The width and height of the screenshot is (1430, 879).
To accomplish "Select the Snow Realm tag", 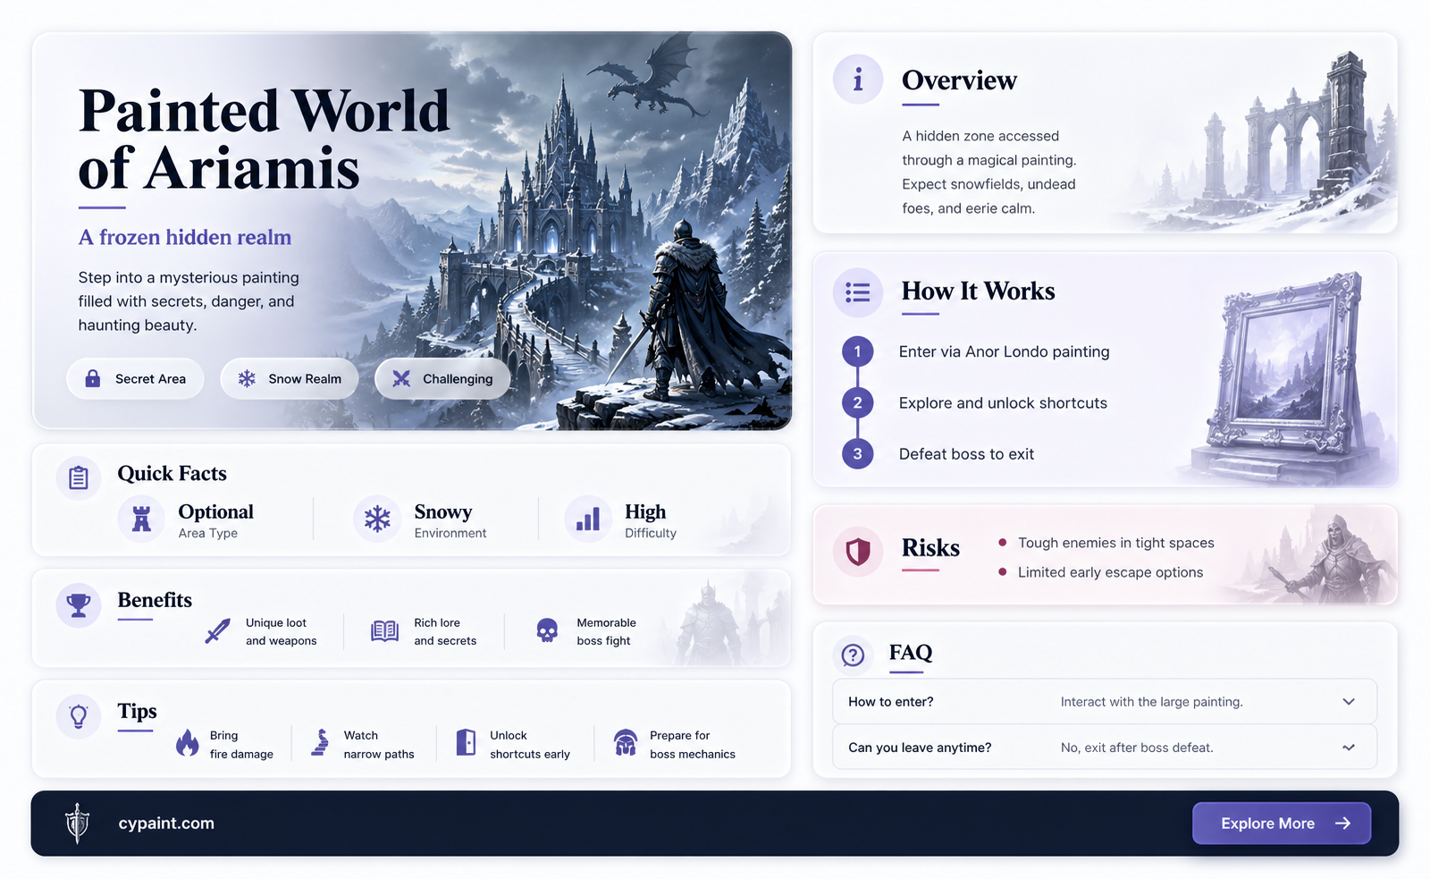I will point(289,378).
